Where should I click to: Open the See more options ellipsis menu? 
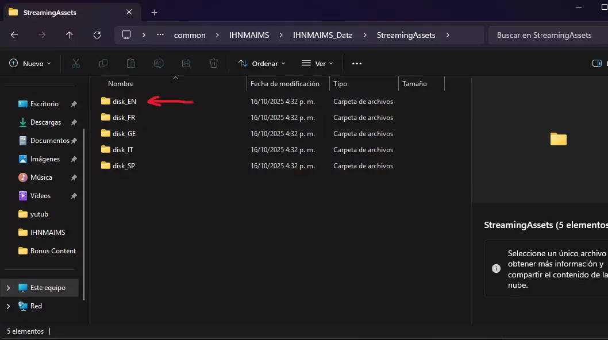(x=357, y=64)
